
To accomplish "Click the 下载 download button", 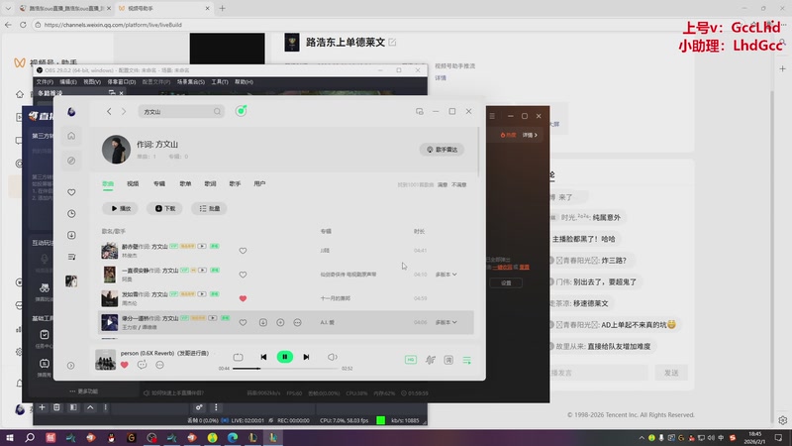I will coord(165,208).
